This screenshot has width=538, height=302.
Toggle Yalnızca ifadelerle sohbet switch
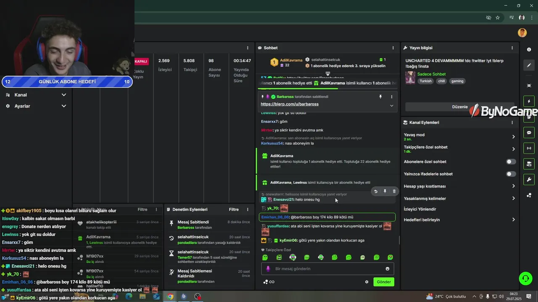[x=511, y=174]
